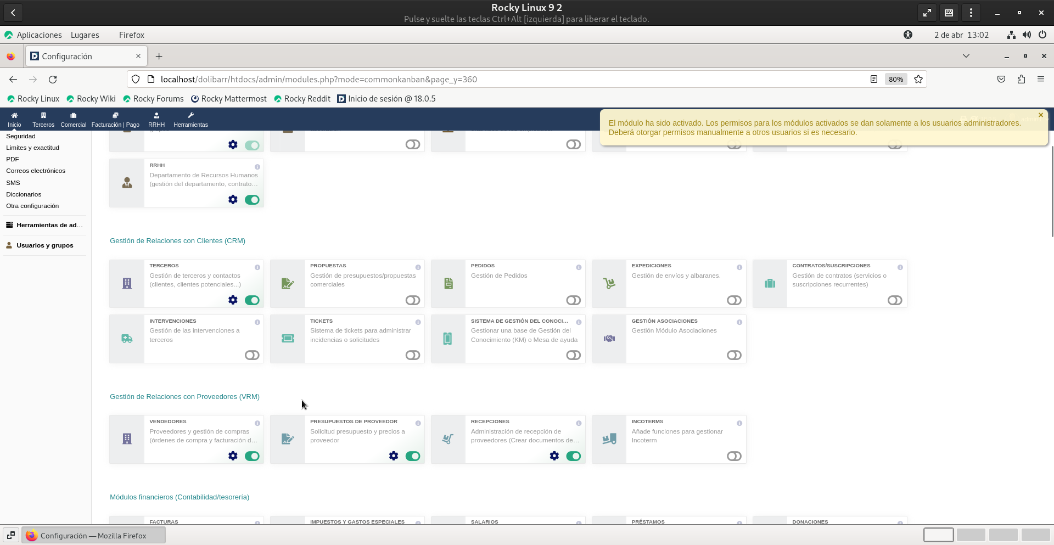Click the 80% zoom level indicator
The image size is (1054, 545).
895,80
